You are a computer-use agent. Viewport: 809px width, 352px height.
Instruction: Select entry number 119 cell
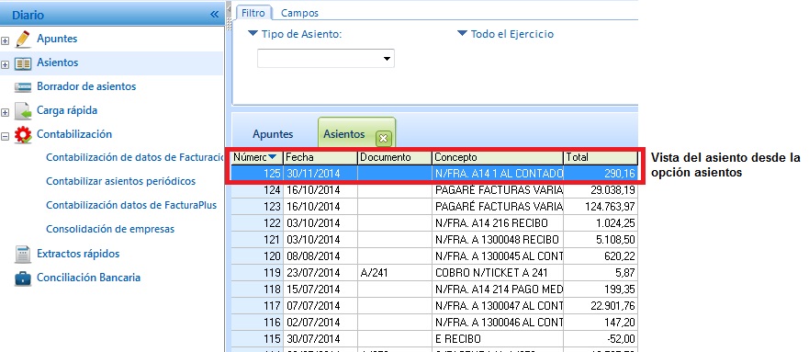257,273
